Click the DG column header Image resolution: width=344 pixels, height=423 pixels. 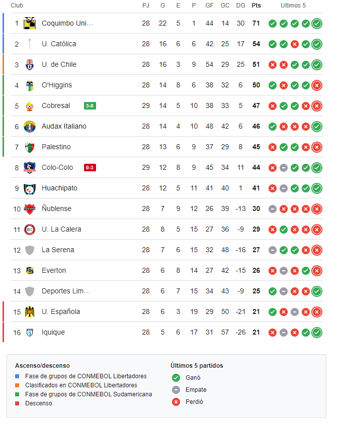point(240,6)
